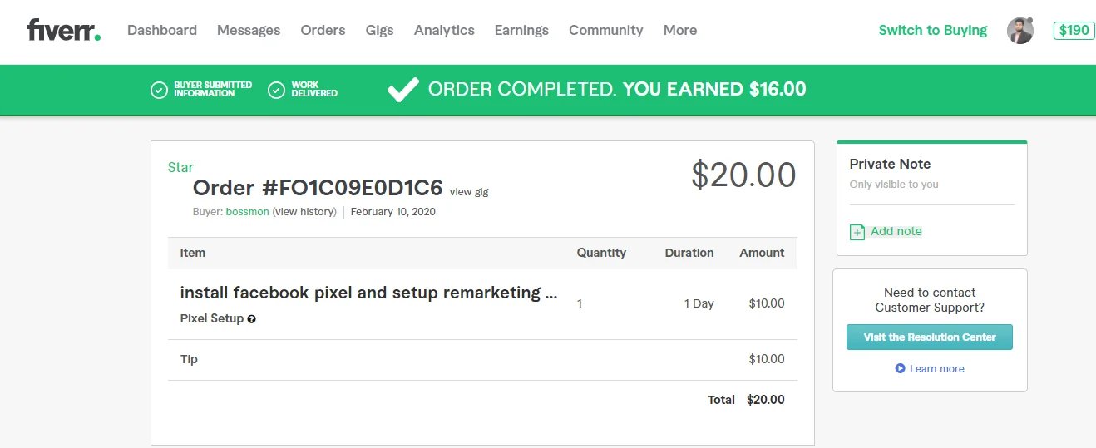
Task: Click the Fiverr logo
Action: [63, 31]
